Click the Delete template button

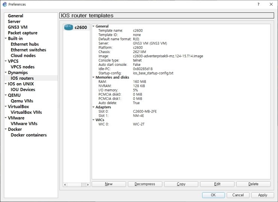[253, 184]
